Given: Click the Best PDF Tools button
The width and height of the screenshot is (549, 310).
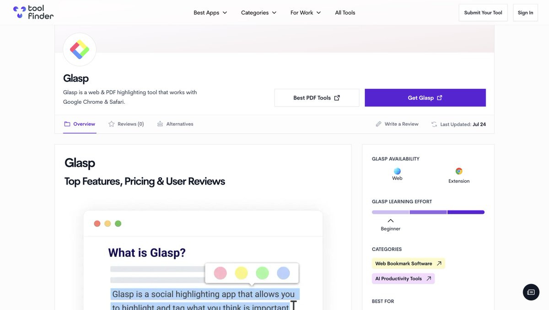Looking at the screenshot, I should pos(317,98).
